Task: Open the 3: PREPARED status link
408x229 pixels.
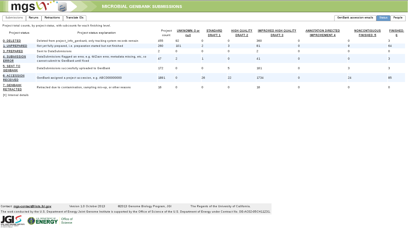Action: coord(13,51)
